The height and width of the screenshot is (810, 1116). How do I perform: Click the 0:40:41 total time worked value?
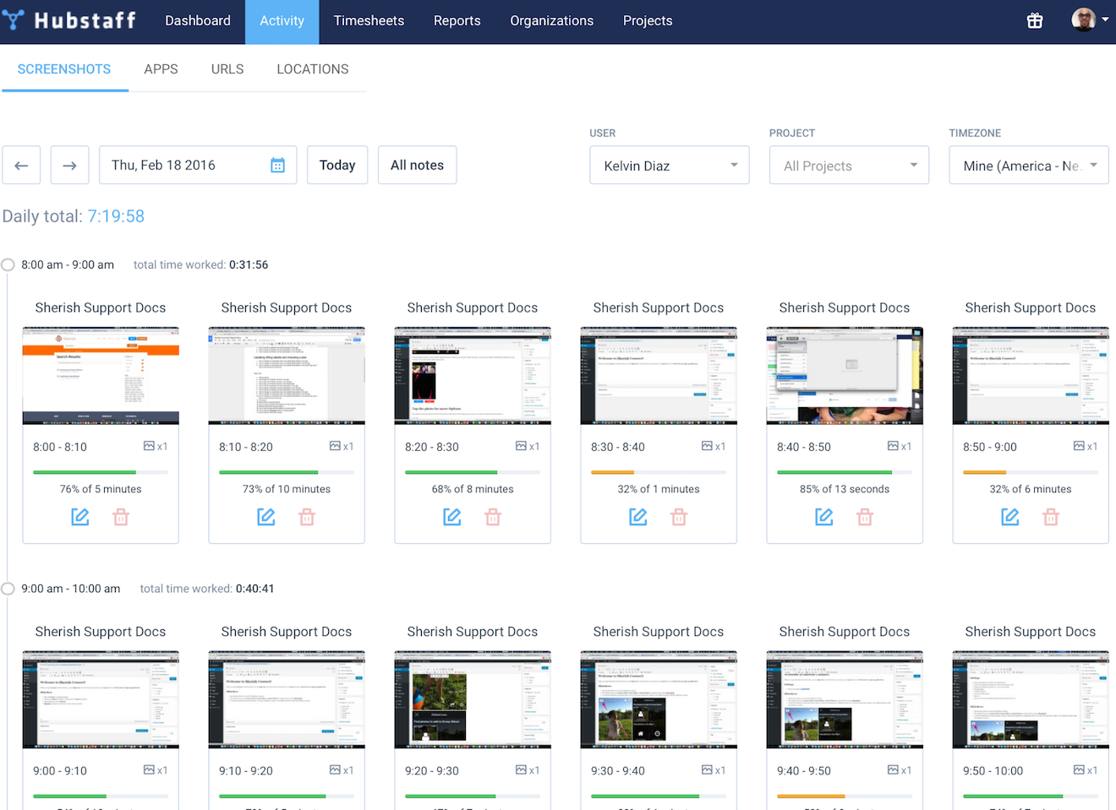tap(255, 589)
